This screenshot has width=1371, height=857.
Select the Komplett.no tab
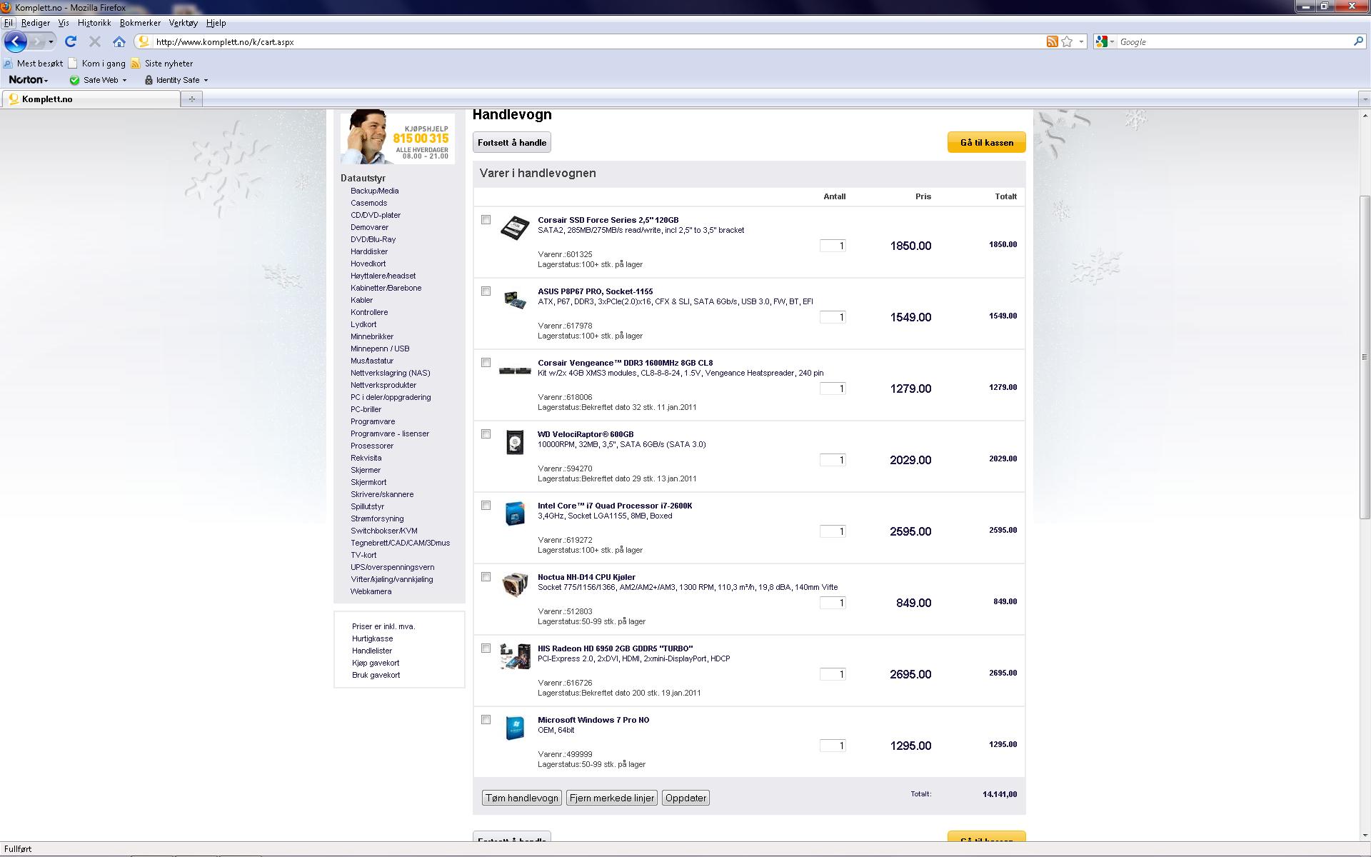tap(91, 99)
